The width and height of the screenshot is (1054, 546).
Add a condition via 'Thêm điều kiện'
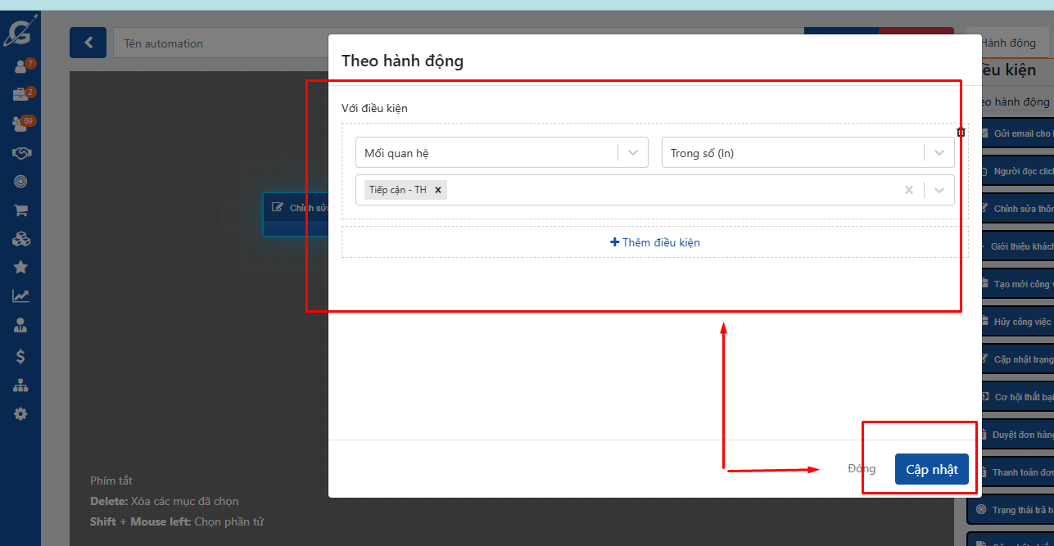tap(654, 242)
